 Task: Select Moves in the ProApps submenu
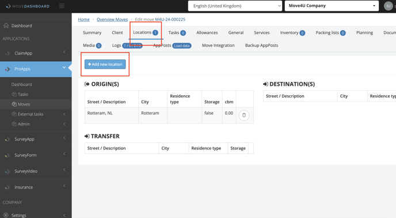(x=24, y=104)
